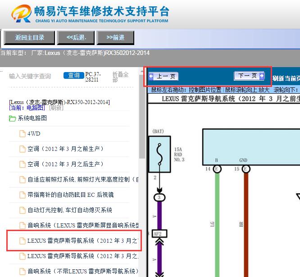Click the 返回主目录 button
300x277 pixels.
pyautogui.click(x=29, y=38)
